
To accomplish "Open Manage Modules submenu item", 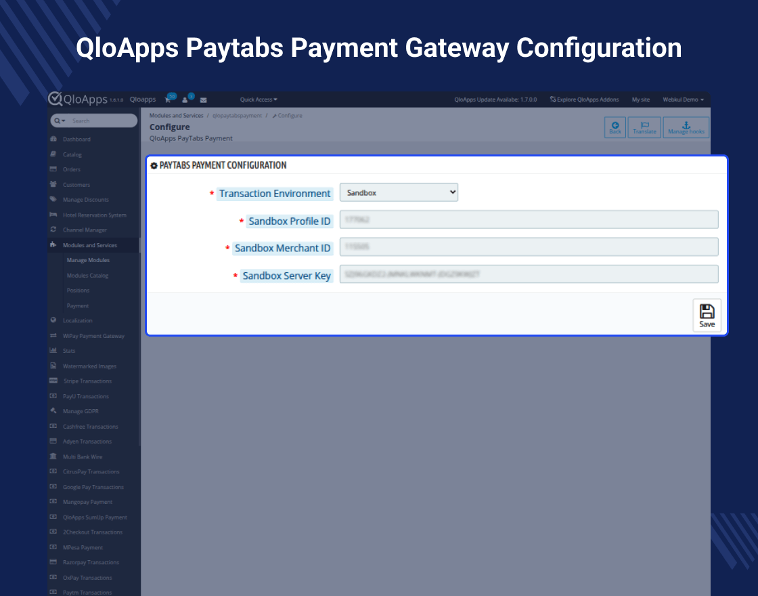I will 88,260.
